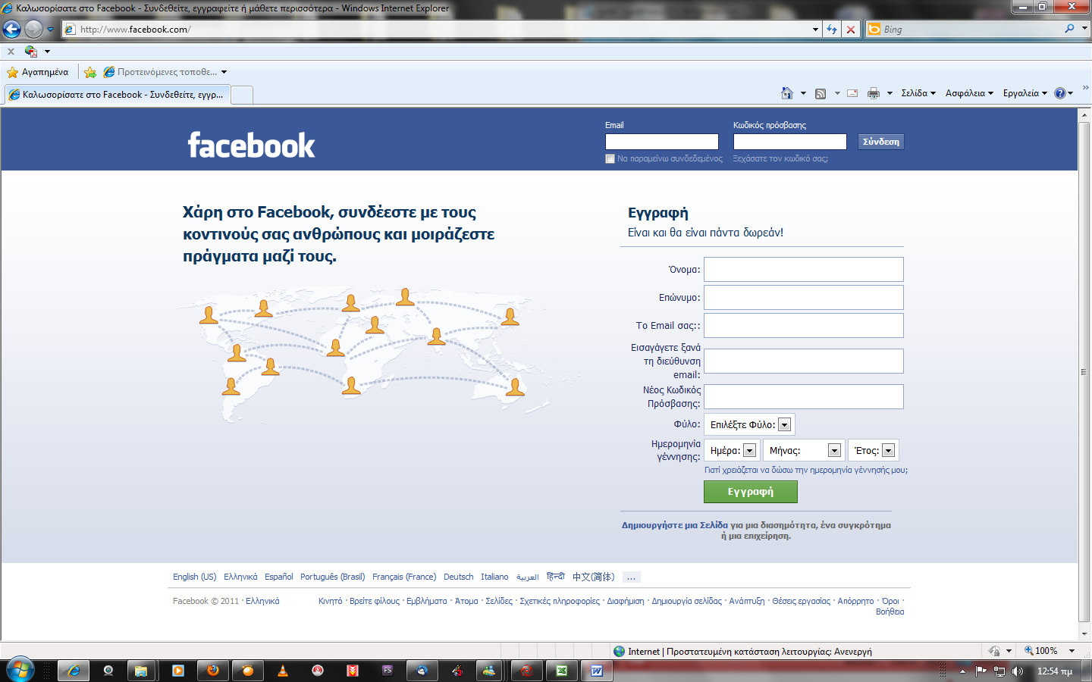Open a new blank tab
The image size is (1092, 682).
click(242, 95)
